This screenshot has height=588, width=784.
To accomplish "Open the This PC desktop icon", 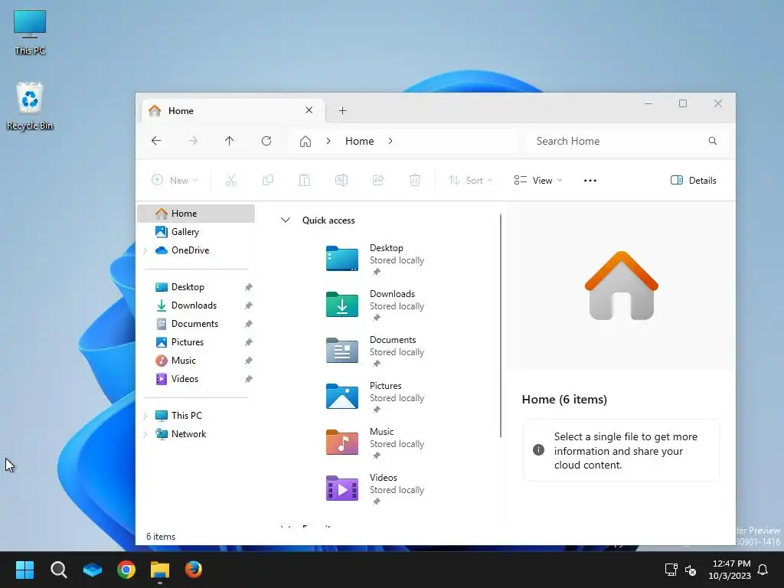I will [x=30, y=32].
